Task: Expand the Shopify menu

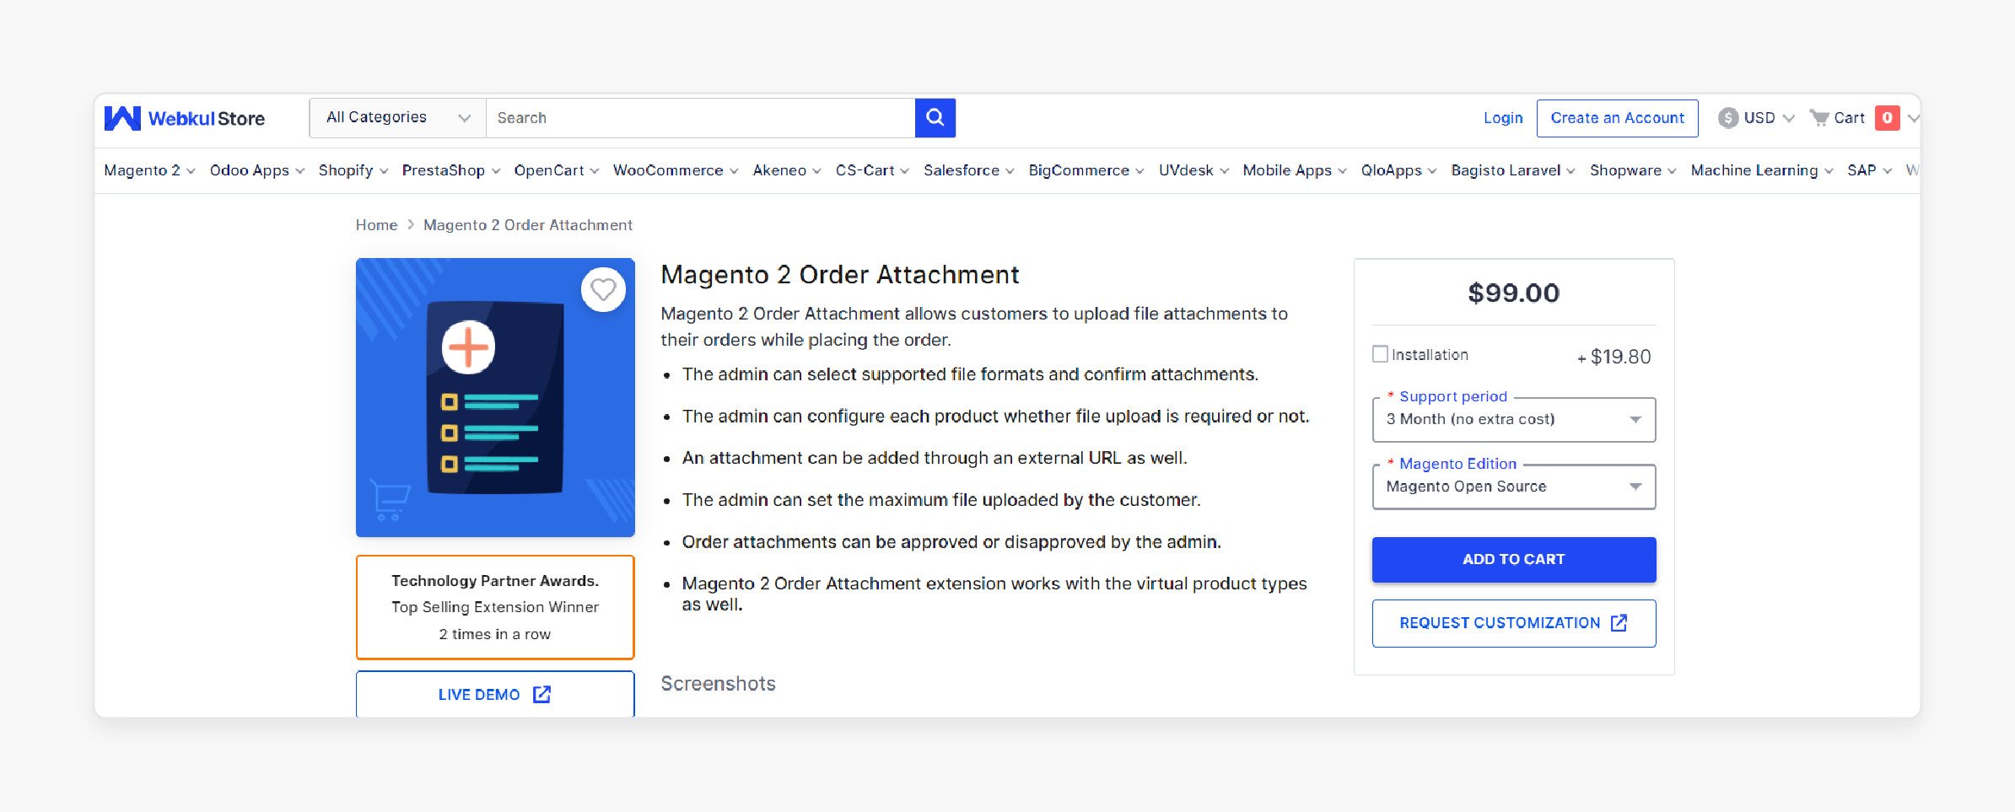Action: click(353, 170)
